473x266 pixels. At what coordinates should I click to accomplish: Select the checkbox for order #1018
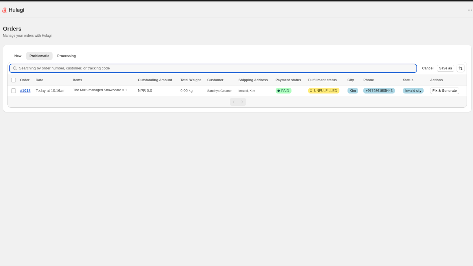14,91
